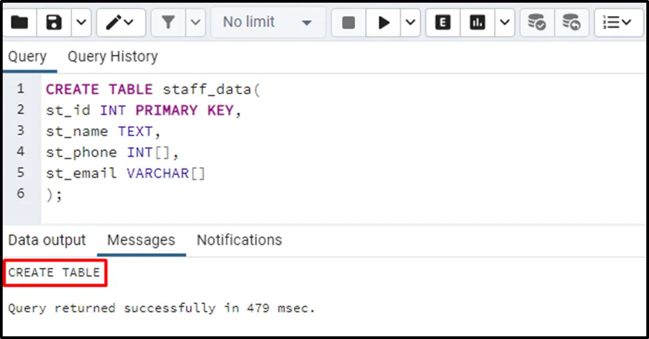Expand the execute options dropdown arrow
The height and width of the screenshot is (339, 649).
tap(411, 23)
